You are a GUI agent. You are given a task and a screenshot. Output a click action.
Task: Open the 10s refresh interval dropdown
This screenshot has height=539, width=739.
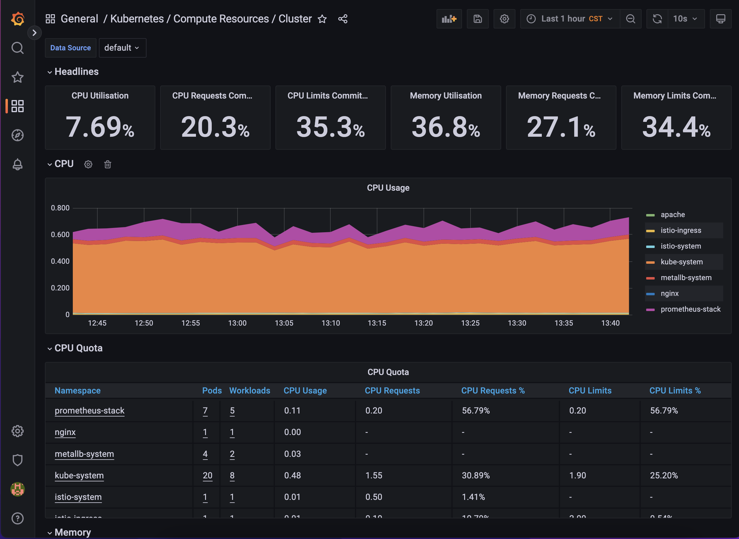pos(686,19)
